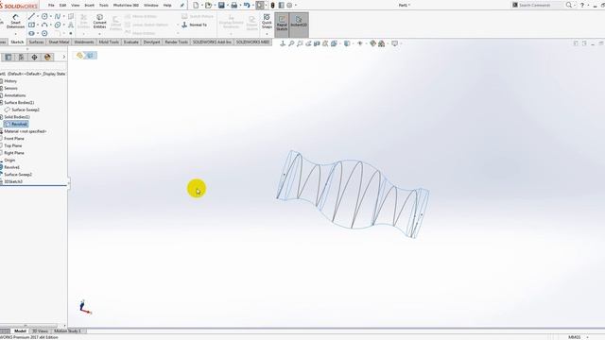
Task: Open the FeatureManager Design Tree tab
Action: 9,57
